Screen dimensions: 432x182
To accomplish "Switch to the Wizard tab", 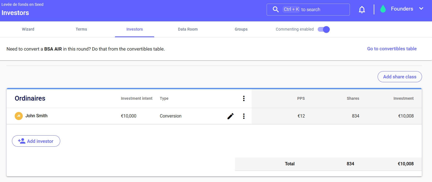I will point(28,29).
